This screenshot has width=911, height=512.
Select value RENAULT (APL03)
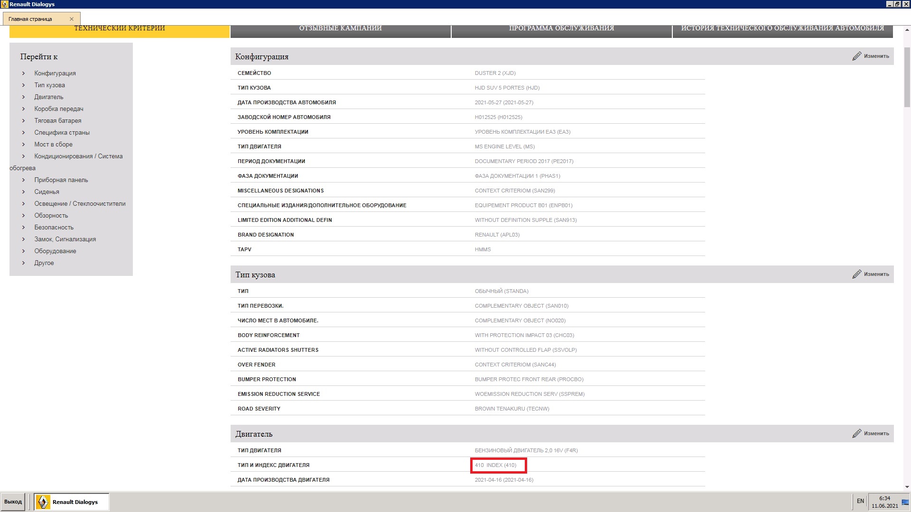497,235
